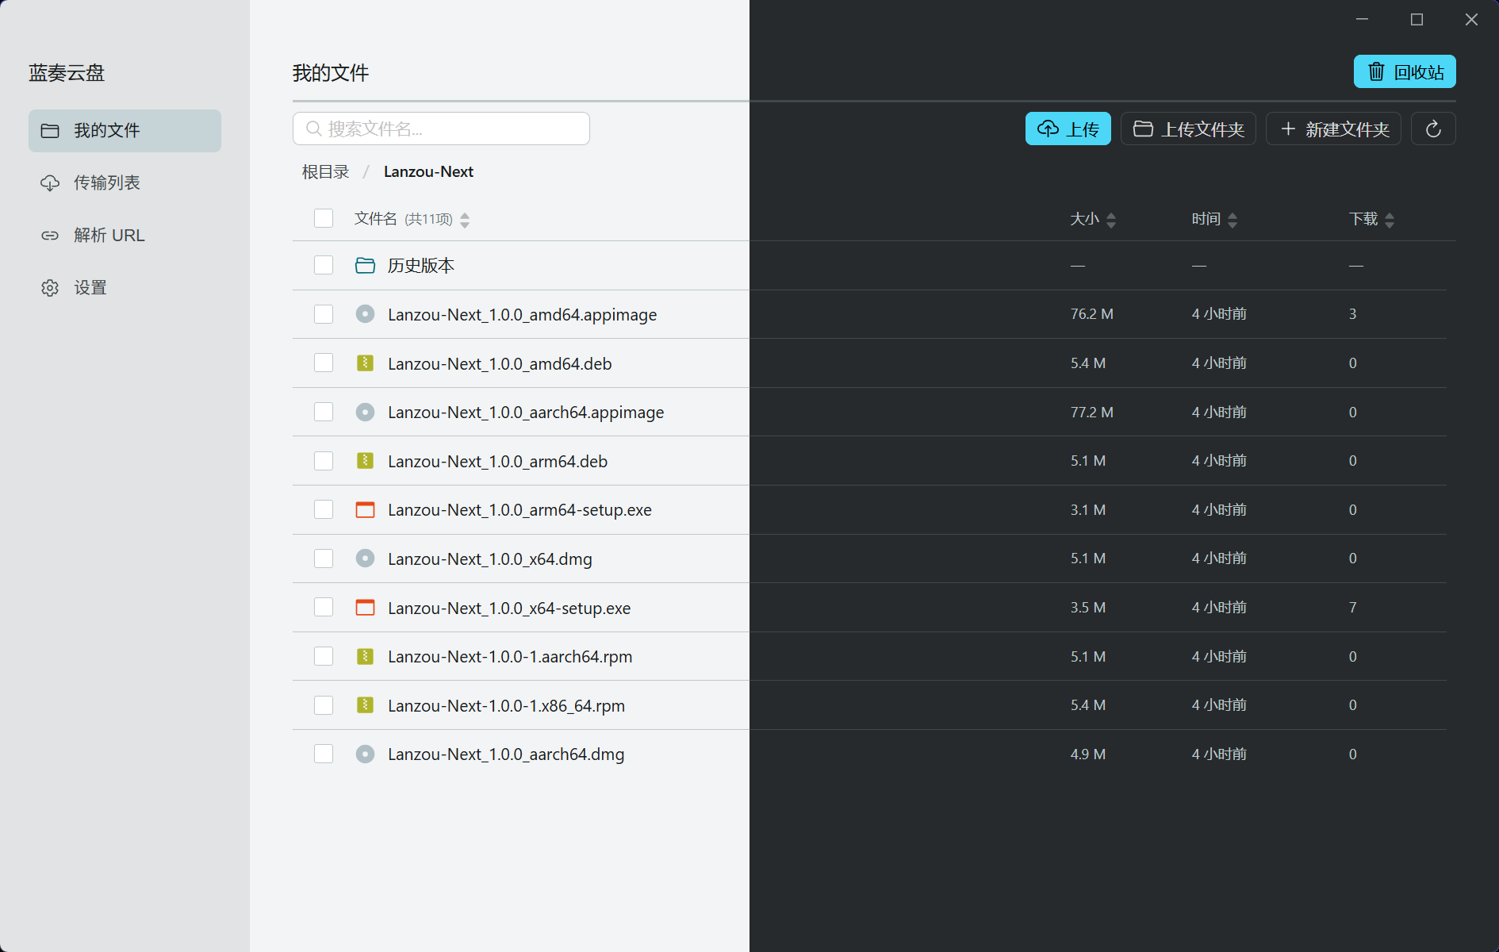This screenshot has height=952, width=1499.
Task: Click the amd64.appimage disc icon
Action: coord(365,314)
